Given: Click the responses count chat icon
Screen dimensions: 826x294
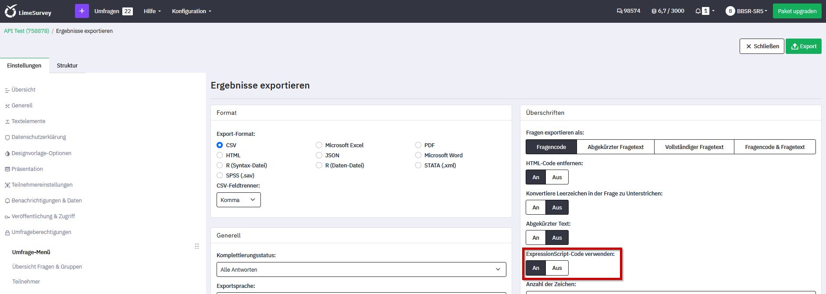Looking at the screenshot, I should 619,11.
